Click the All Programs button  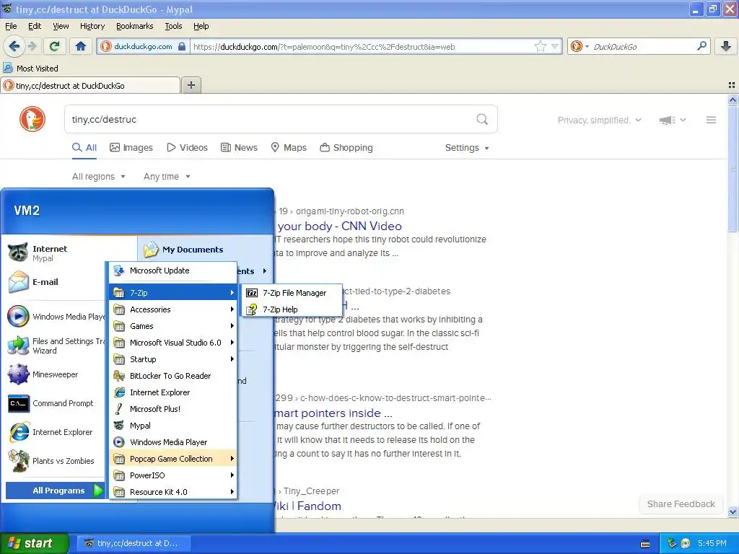coord(55,491)
